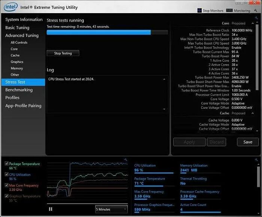This screenshot has height=217, width=262.
Task: Click the Intel logo
Action: tap(10, 7)
